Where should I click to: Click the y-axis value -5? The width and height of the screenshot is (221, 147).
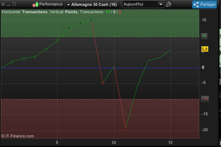[x=204, y=83]
